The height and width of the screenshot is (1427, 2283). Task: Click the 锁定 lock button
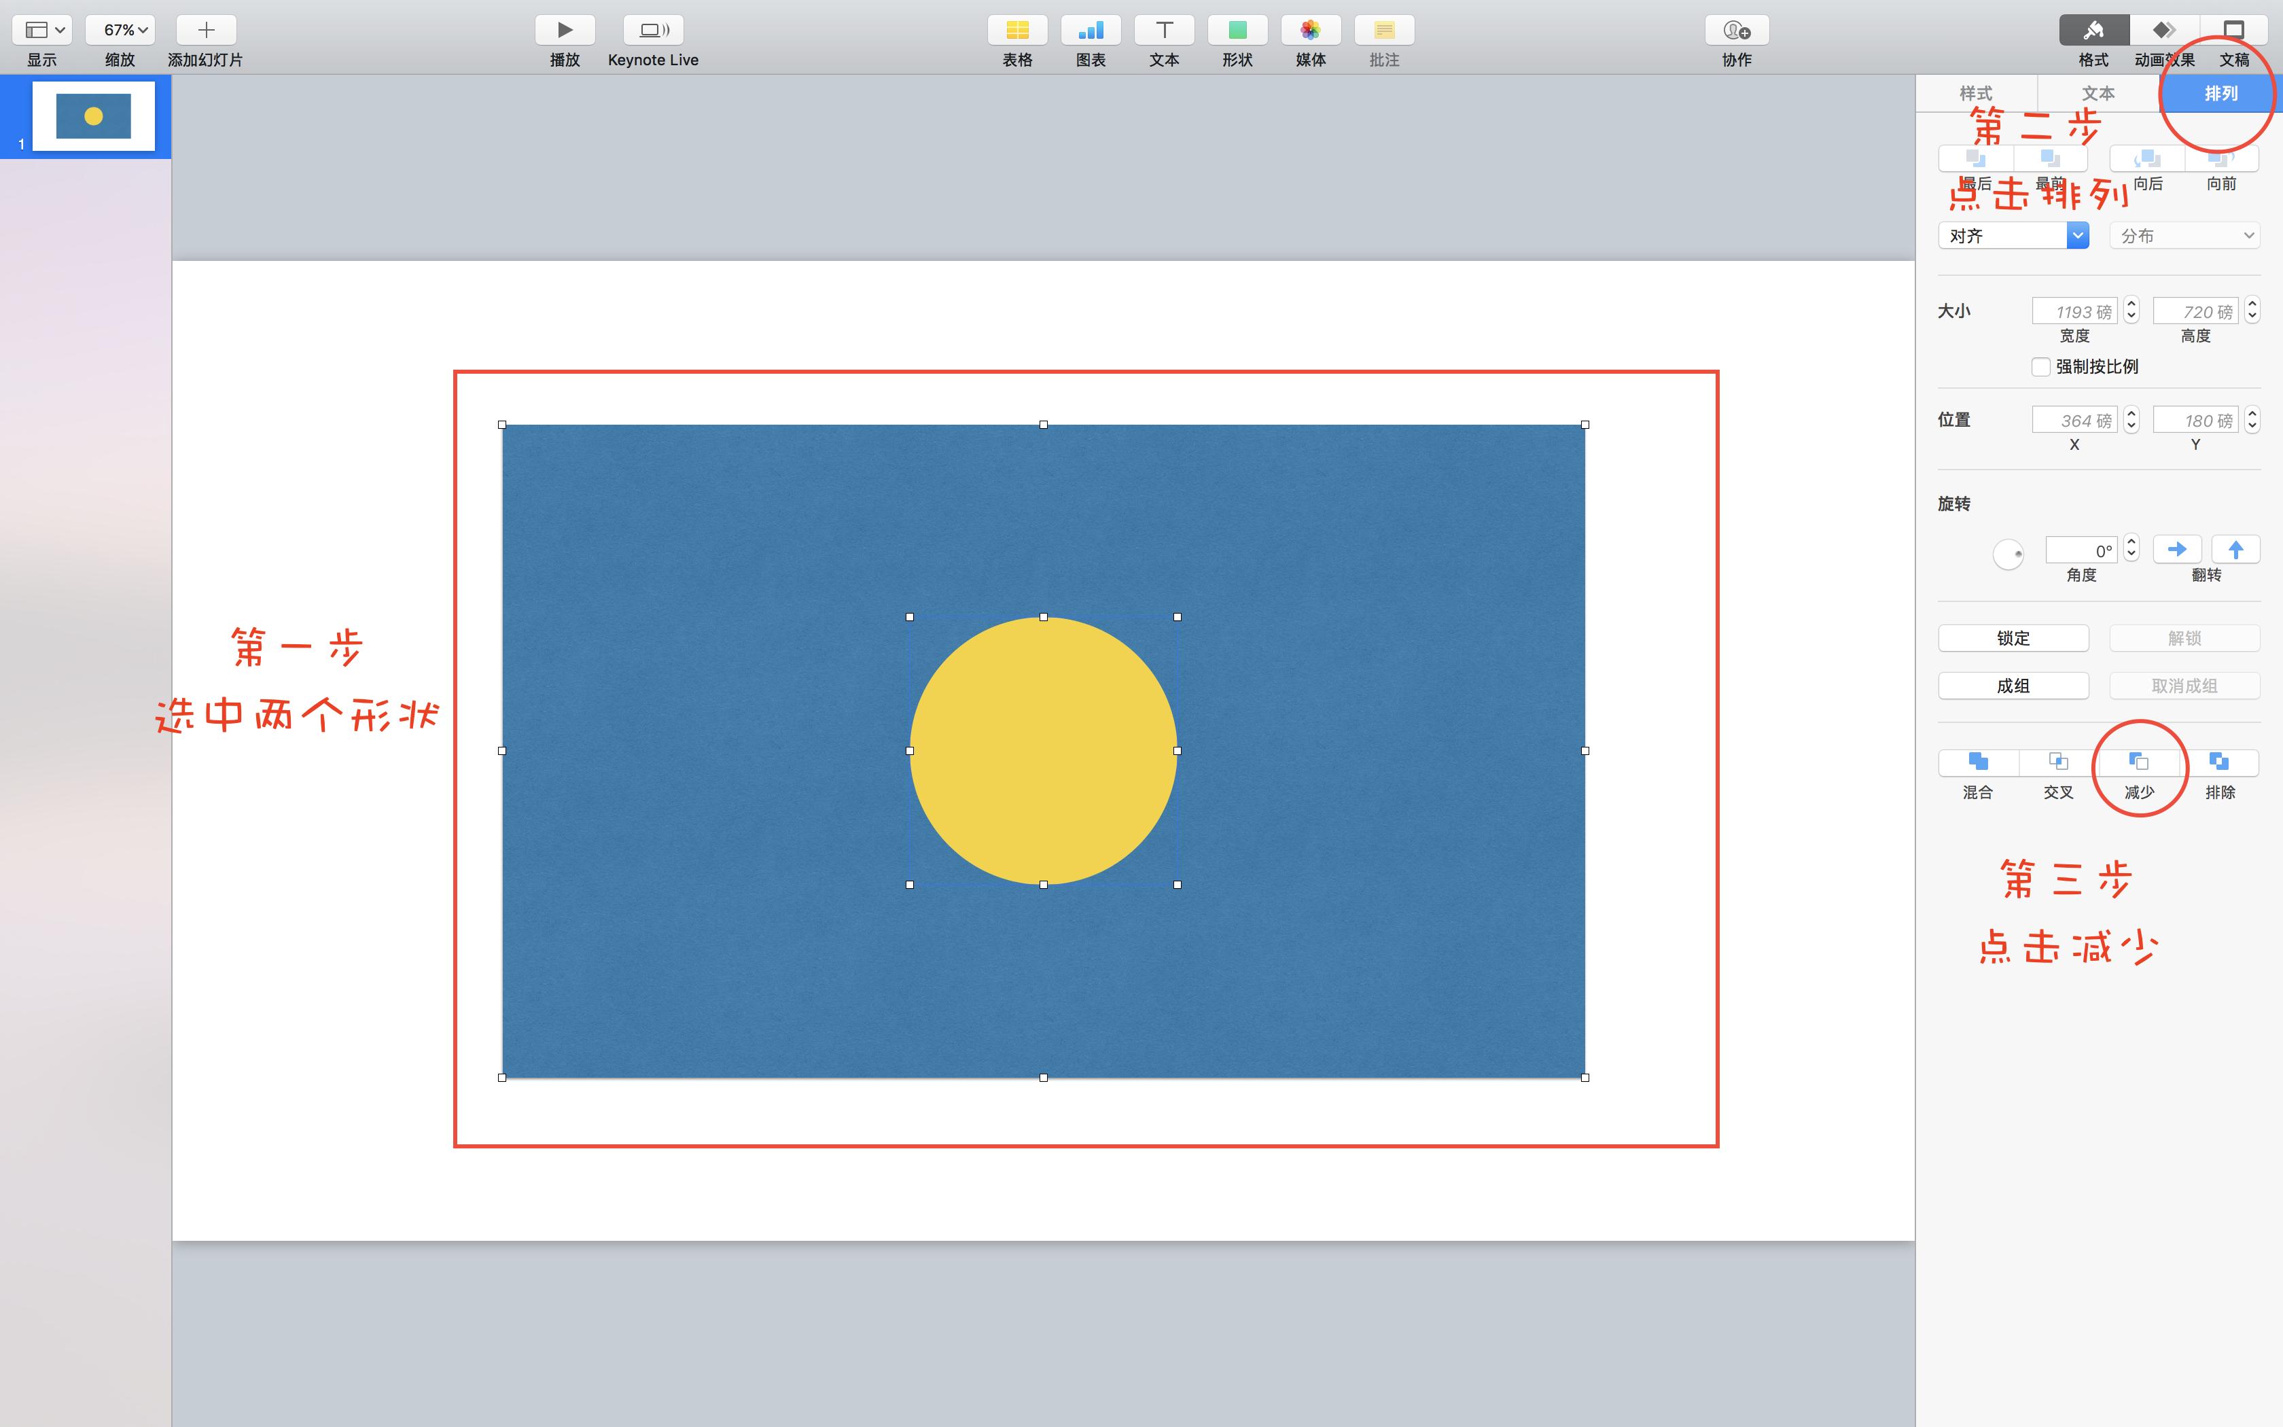pos(2013,638)
